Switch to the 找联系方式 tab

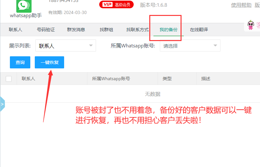click(x=137, y=30)
